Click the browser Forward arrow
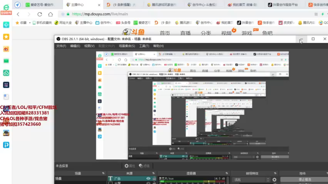The height and width of the screenshot is (184, 328). pos(29,14)
